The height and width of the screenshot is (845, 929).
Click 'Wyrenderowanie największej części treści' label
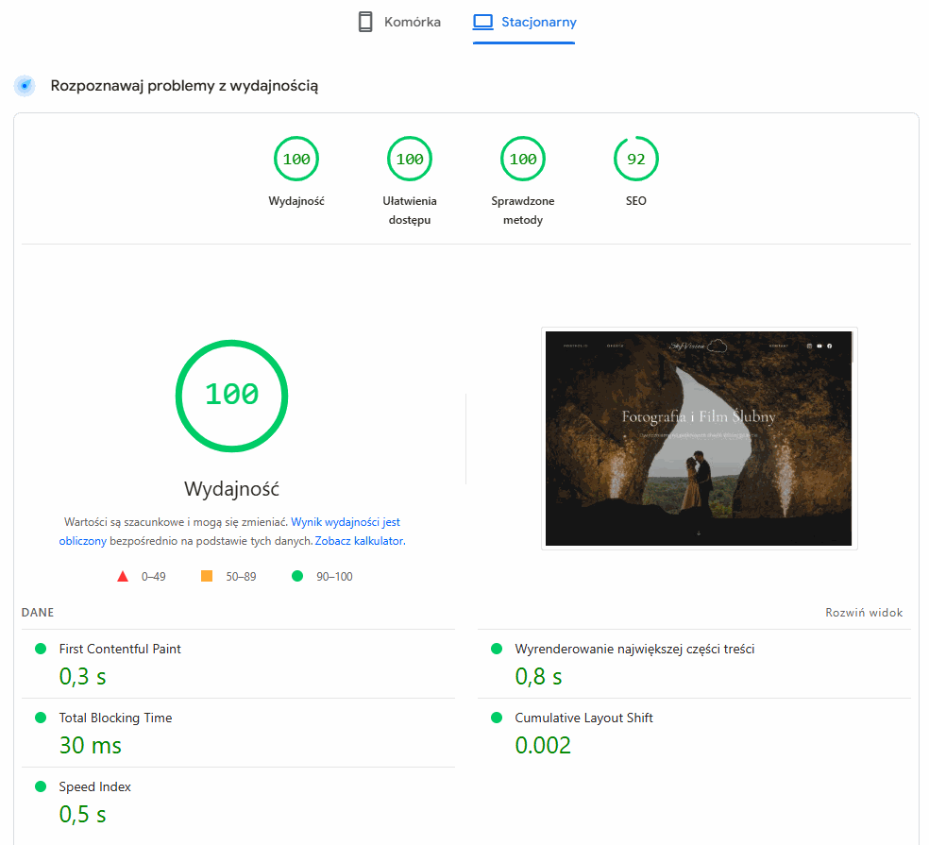pos(634,649)
